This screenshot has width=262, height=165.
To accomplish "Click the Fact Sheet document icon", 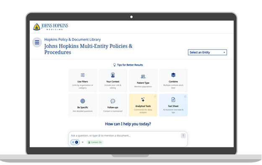I will pyautogui.click(x=173, y=100).
